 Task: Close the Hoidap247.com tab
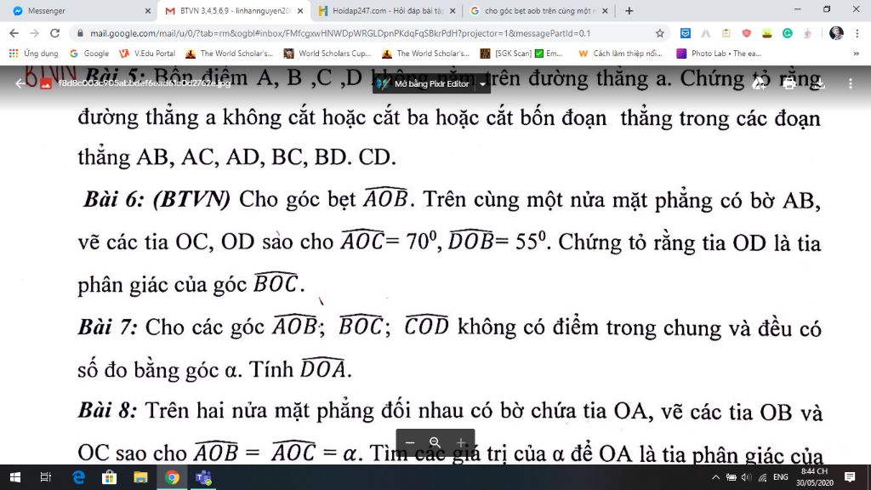pyautogui.click(x=453, y=10)
